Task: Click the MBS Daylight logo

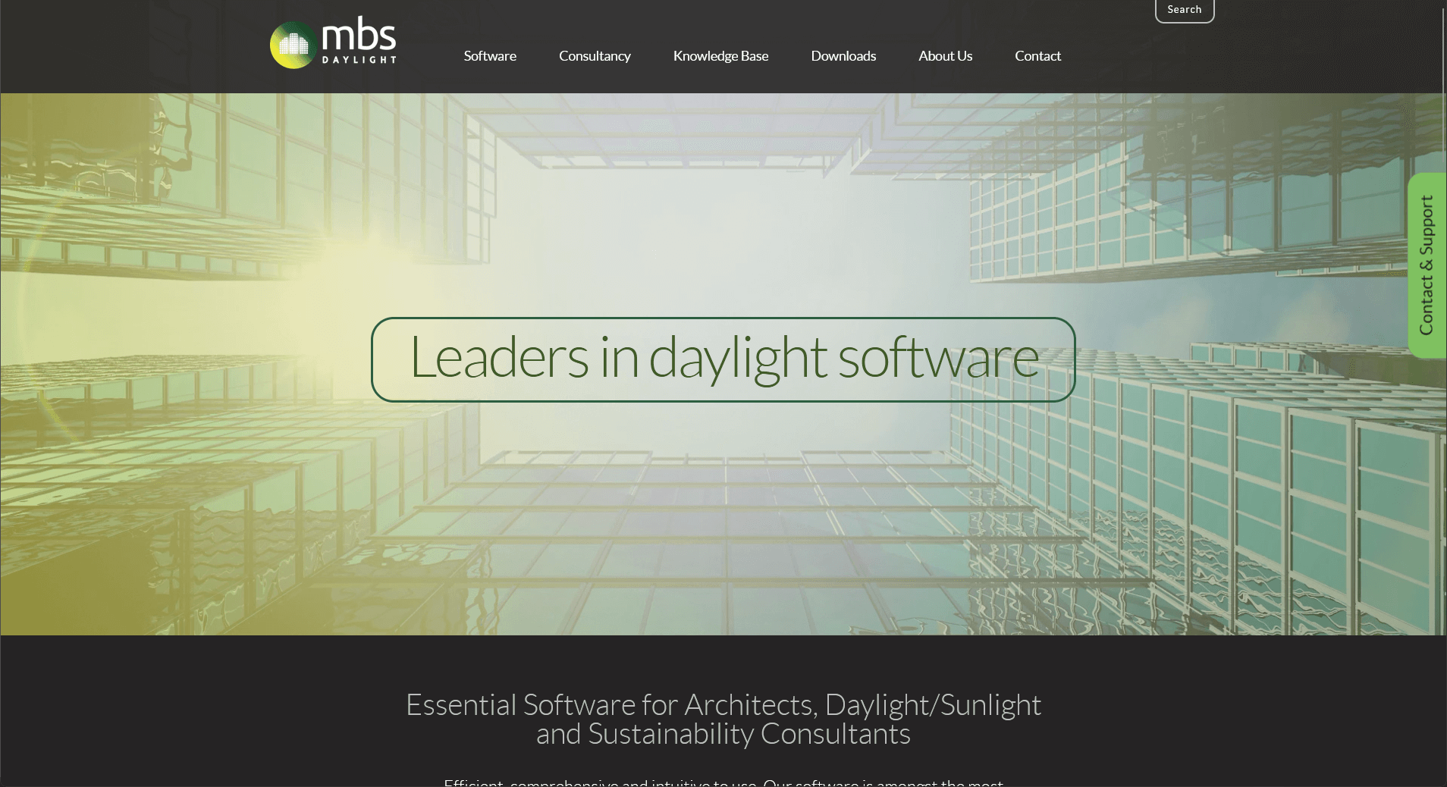Action: coord(333,43)
